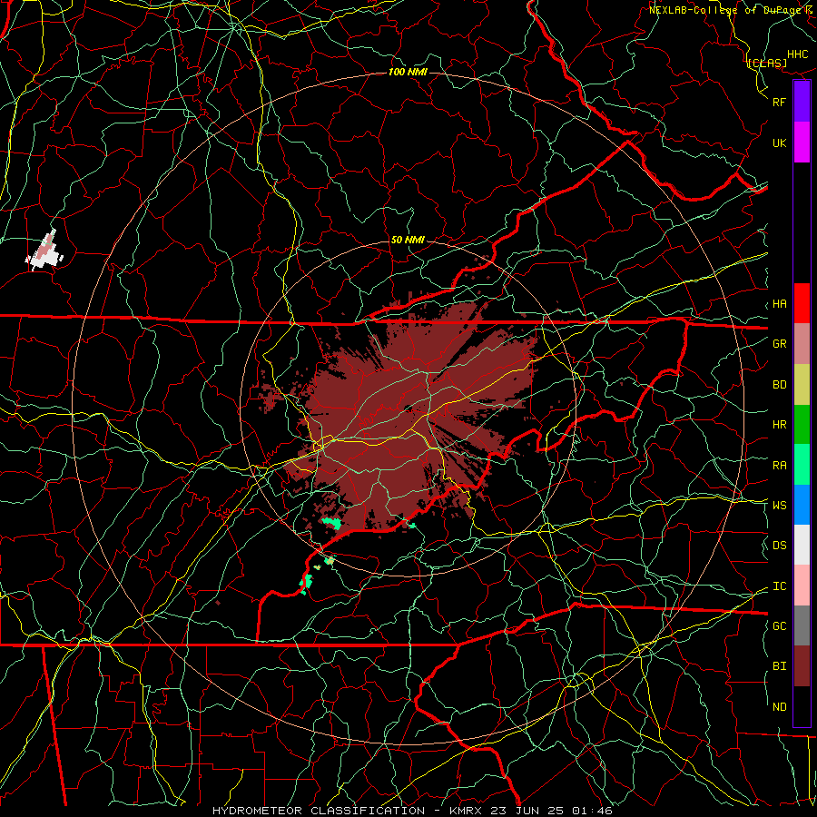817x817 pixels.
Task: Select the brown BI legend swatch
Action: 802,666
